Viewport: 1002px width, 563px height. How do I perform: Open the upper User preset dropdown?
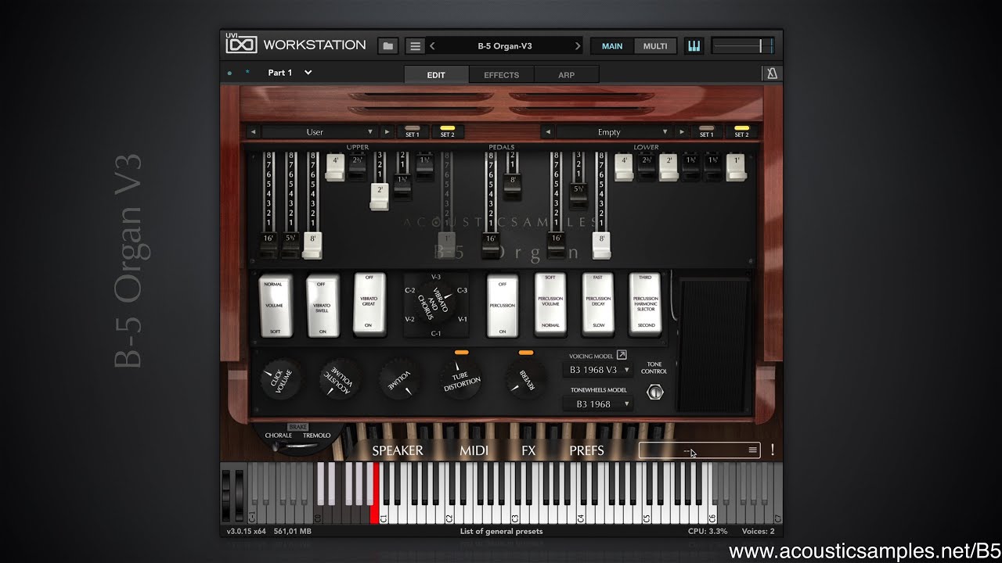click(319, 132)
